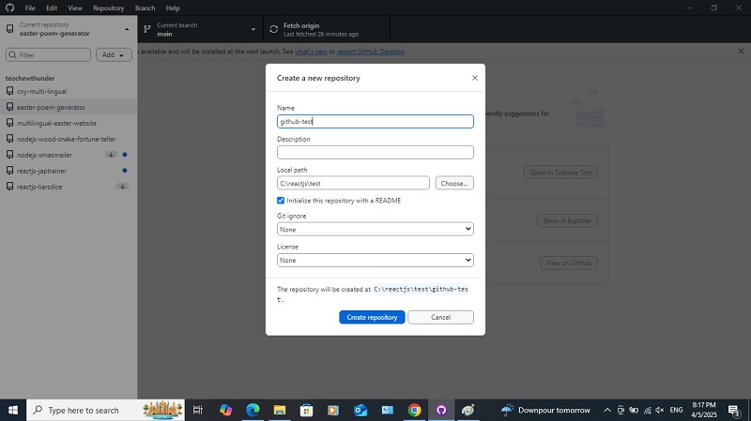
Task: Click the Open in Sublime Text button
Action: pyautogui.click(x=560, y=173)
